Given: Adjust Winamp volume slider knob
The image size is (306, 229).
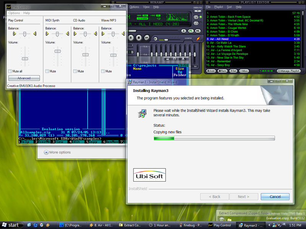Looking at the screenshot, I should point(166,40).
